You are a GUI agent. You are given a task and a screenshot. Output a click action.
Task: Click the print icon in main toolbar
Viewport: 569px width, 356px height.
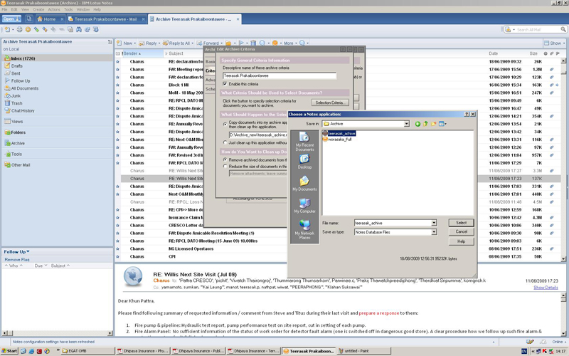point(20,29)
